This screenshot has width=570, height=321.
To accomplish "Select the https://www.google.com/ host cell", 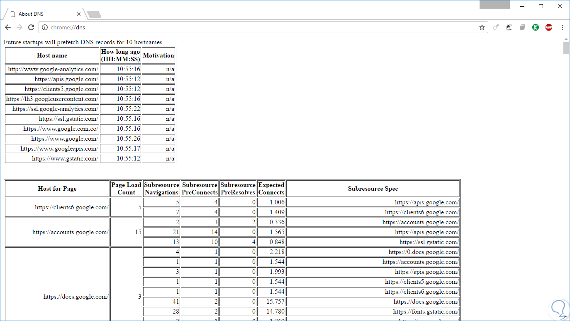I will click(x=52, y=139).
